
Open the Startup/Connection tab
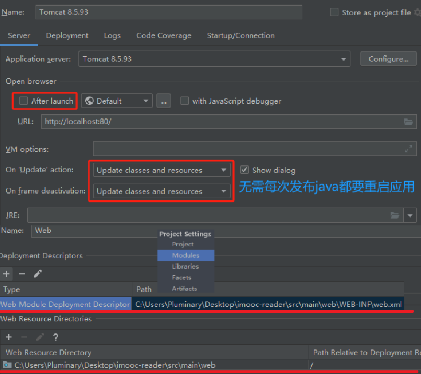pyautogui.click(x=241, y=35)
